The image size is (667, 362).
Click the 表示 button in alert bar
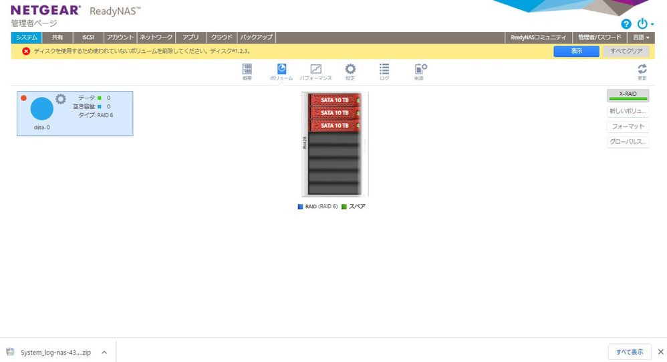[x=576, y=51]
